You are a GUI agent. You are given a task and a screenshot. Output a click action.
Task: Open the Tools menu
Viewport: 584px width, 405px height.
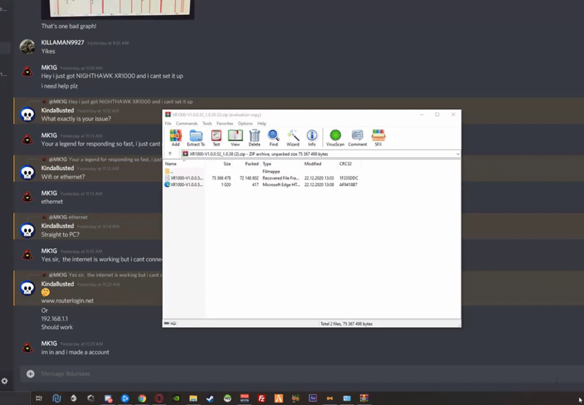click(x=207, y=124)
